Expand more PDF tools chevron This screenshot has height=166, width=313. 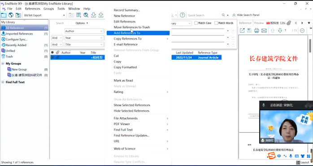pyautogui.click(x=311, y=28)
